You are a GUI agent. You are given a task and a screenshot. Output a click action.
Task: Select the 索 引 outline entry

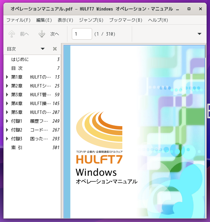(32, 147)
